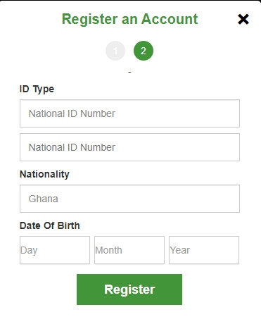Click the green Register button

click(x=129, y=290)
